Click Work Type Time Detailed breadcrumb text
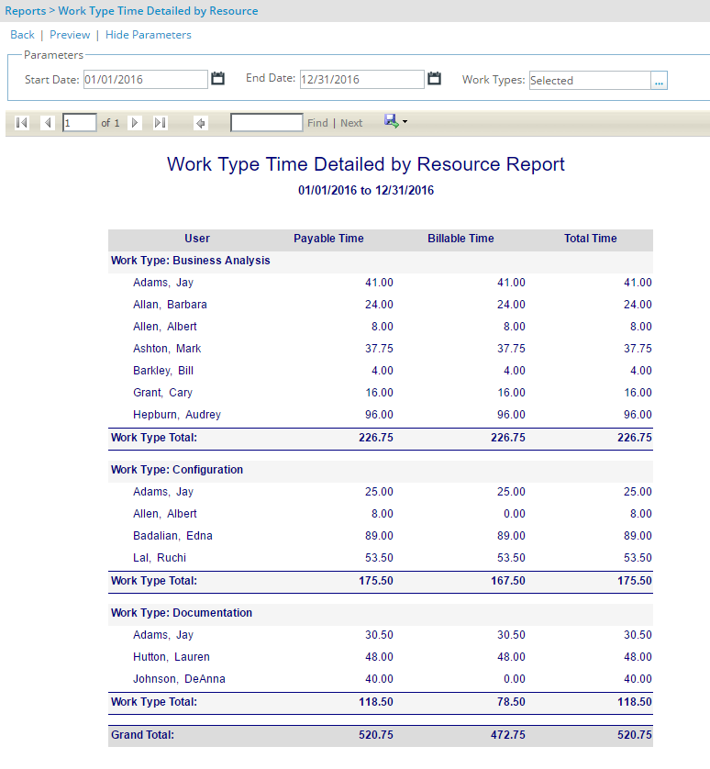This screenshot has height=769, width=710. 158,11
